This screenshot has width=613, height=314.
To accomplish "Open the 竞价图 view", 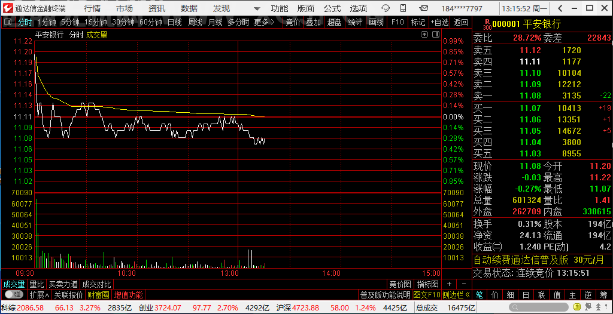I will click(400, 284).
